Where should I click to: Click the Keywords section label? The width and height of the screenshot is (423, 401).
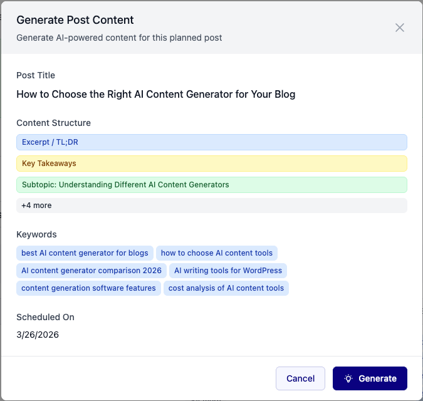tap(36, 234)
